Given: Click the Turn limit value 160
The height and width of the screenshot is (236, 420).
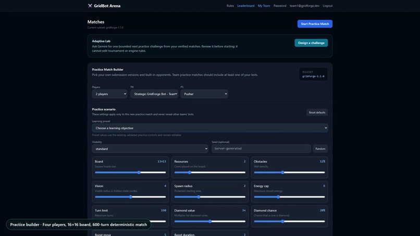Looking at the screenshot, I should (x=164, y=210).
